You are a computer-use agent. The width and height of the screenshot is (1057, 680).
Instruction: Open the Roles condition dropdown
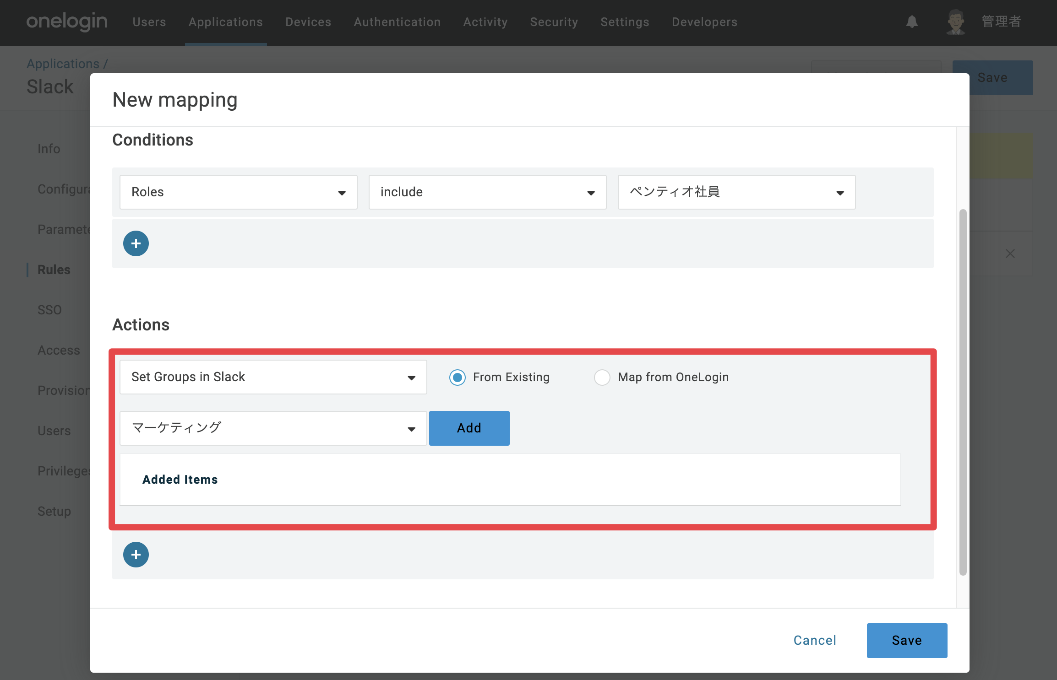239,192
